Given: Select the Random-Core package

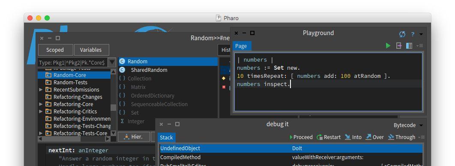Looking at the screenshot, I should 74,75.
